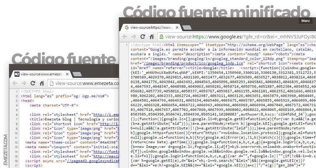Screen dimensions: 316x168
Task: Click line number 12 in Emezeta source
Action: click(x=16, y=143)
